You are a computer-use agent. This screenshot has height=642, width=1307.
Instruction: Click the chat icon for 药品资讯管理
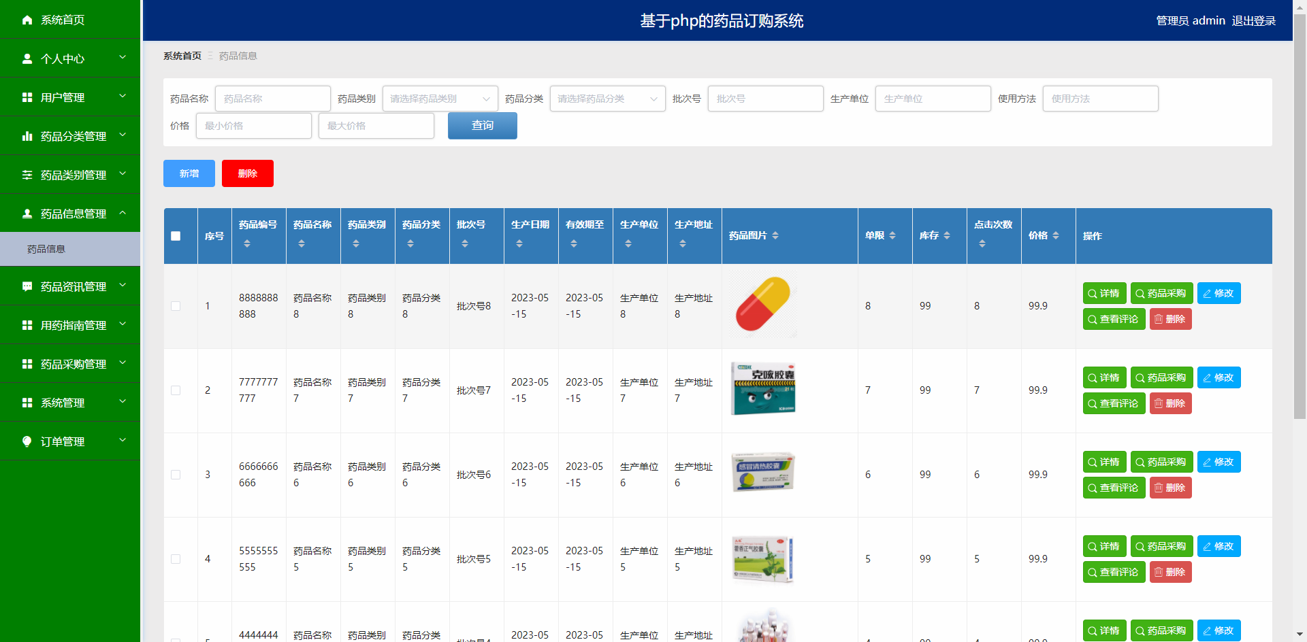tap(27, 286)
